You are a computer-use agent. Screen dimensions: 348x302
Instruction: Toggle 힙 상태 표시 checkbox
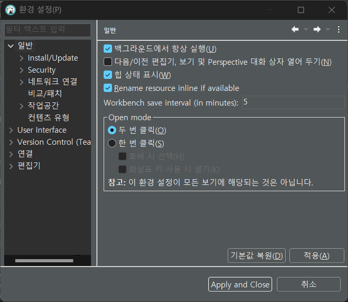click(108, 75)
